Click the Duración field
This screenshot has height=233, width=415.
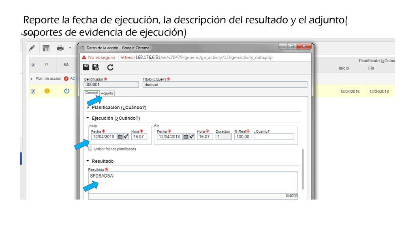[x=223, y=137]
